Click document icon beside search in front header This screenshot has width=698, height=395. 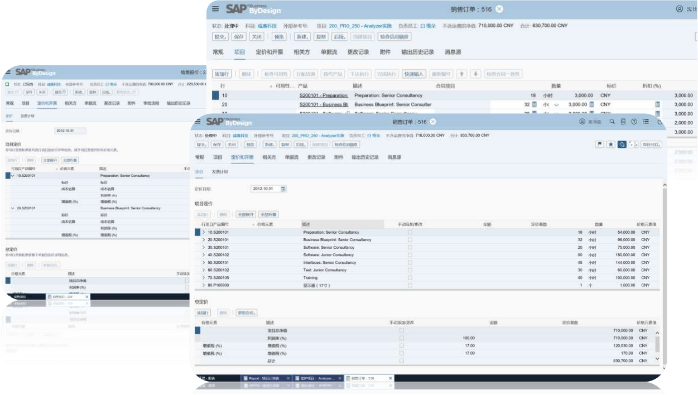click(x=623, y=121)
